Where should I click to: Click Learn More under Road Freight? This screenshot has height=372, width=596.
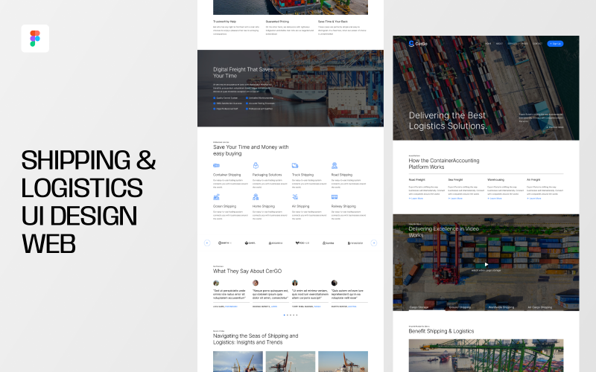pos(416,199)
